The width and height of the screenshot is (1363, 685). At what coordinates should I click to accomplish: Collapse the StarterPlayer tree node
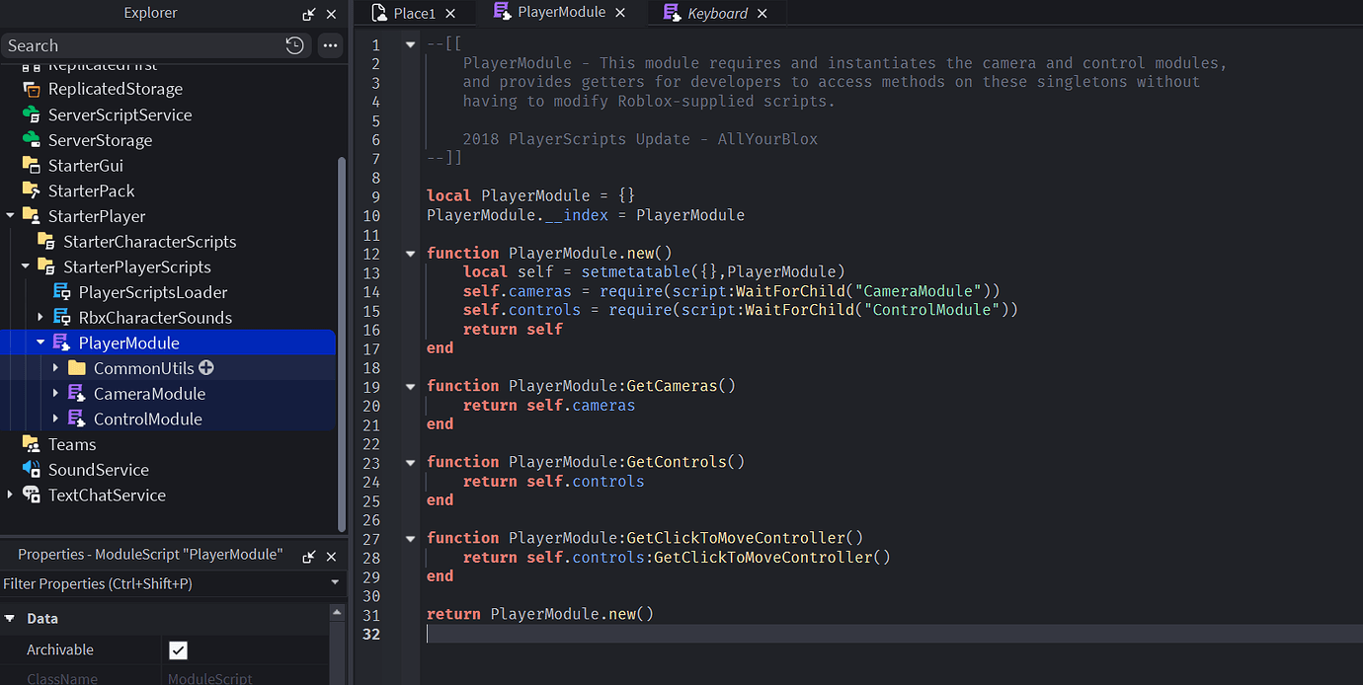[10, 216]
